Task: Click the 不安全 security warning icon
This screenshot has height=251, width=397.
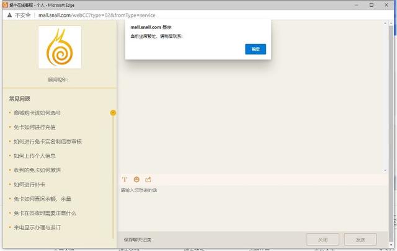Action: coord(10,15)
